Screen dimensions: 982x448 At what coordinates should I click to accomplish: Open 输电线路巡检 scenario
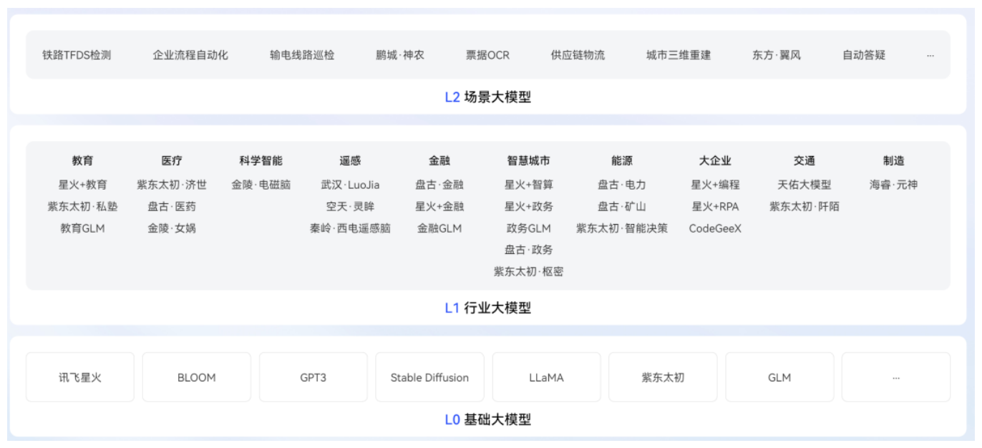(302, 55)
